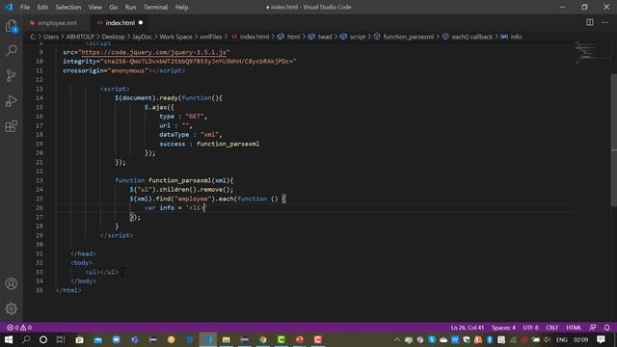This screenshot has height=347, width=617.
Task: Click xmlFiles breadcrumb segment
Action: [x=211, y=37]
